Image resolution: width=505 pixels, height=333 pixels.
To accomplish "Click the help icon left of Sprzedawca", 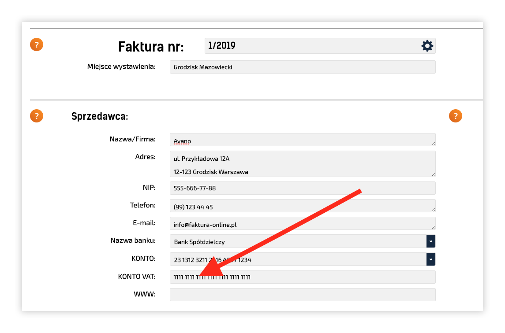I will coord(37,116).
